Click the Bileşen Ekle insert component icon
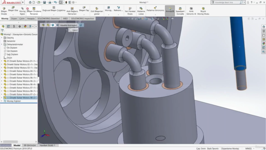 tap(13, 7)
